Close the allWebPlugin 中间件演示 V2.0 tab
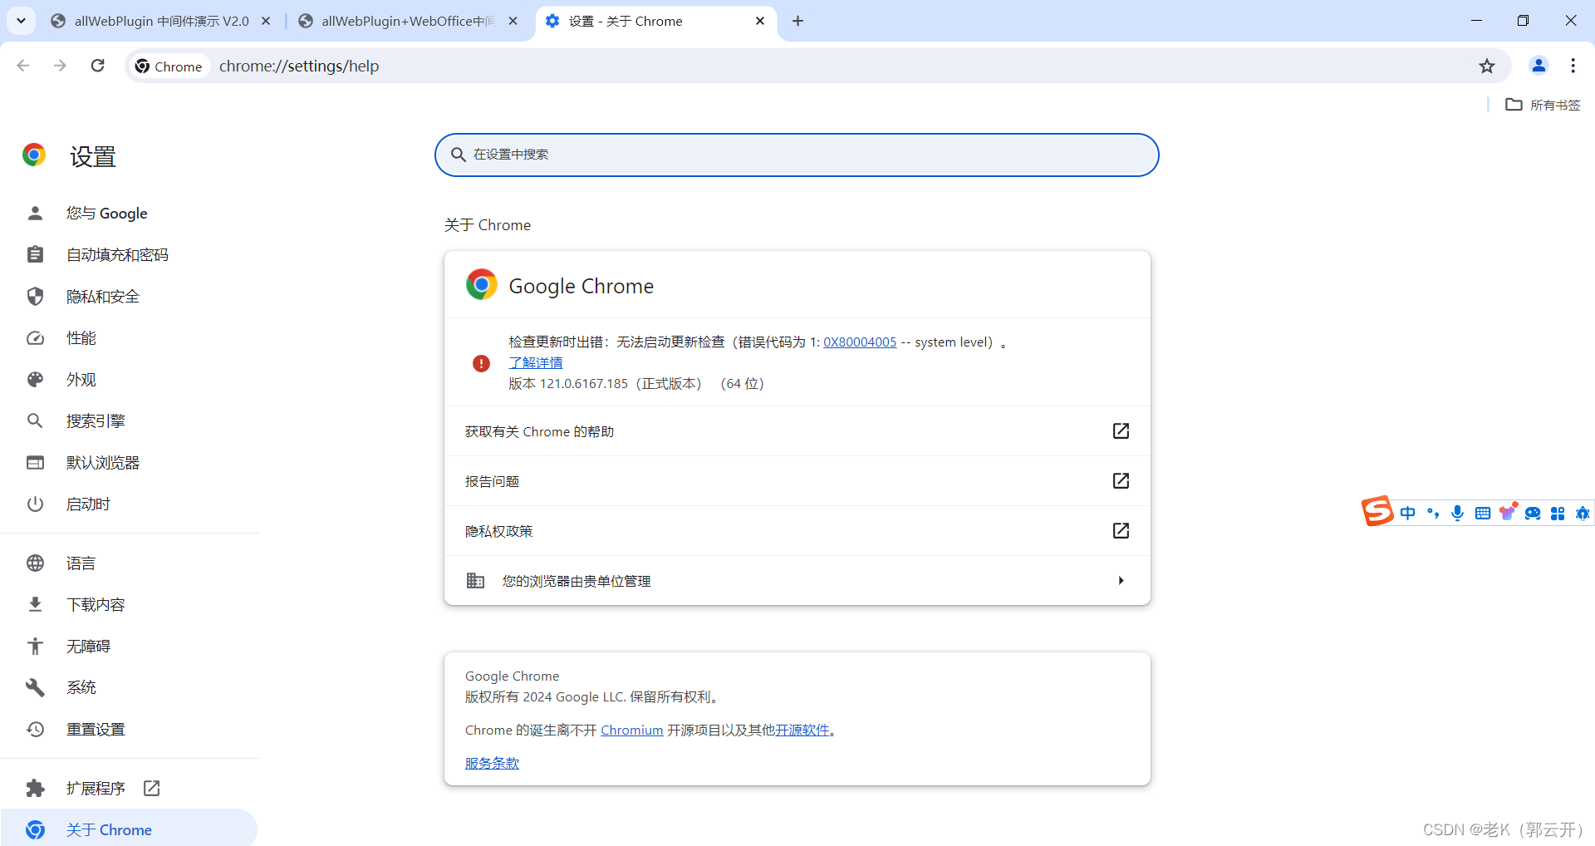The height and width of the screenshot is (846, 1595). [x=266, y=21]
